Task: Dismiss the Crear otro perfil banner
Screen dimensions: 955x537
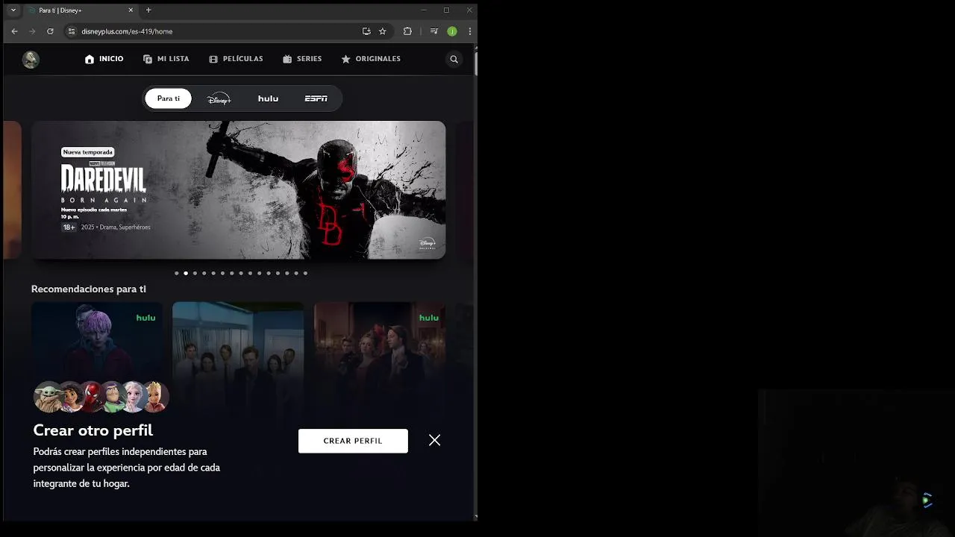Action: tap(435, 440)
